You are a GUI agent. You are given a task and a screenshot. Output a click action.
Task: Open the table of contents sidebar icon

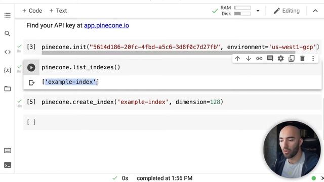[x=8, y=15]
